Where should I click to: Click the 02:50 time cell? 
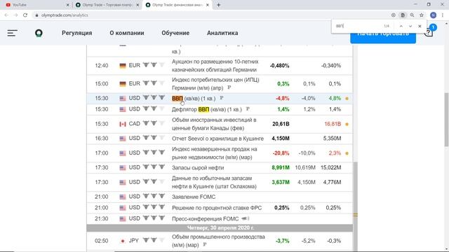tap(101, 241)
